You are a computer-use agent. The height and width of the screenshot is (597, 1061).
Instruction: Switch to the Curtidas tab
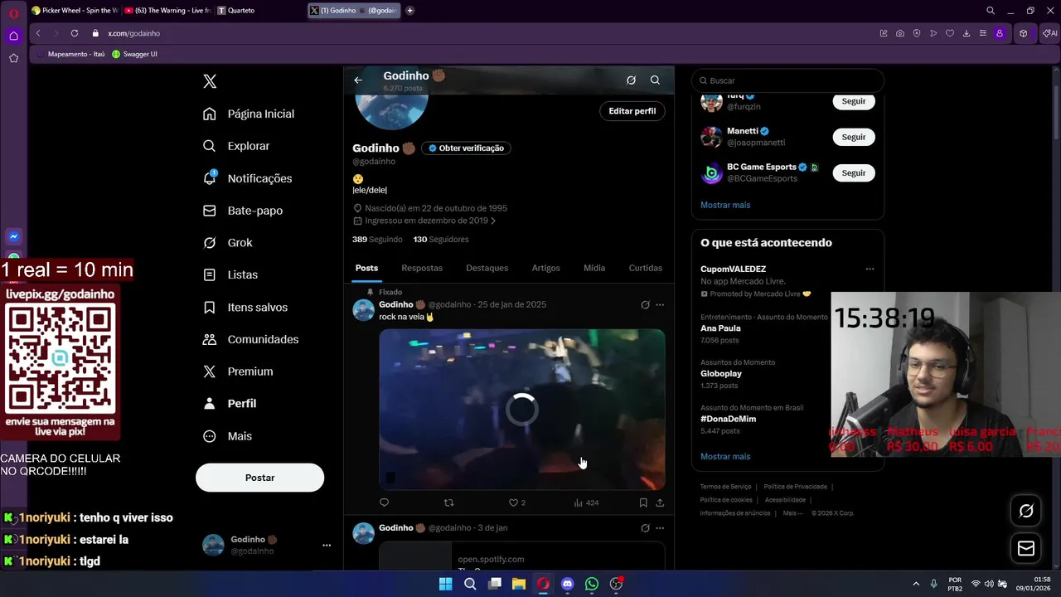pyautogui.click(x=646, y=268)
